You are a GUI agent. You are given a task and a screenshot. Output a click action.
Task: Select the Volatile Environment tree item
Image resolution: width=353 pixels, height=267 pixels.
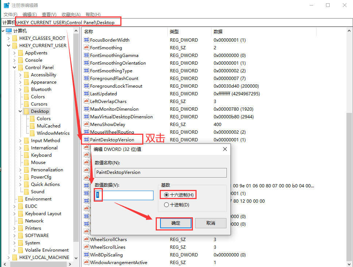47,250
